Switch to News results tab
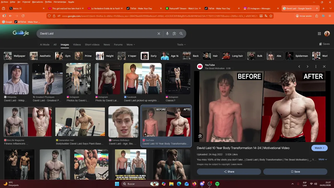This screenshot has height=188, width=334. pos(107,45)
